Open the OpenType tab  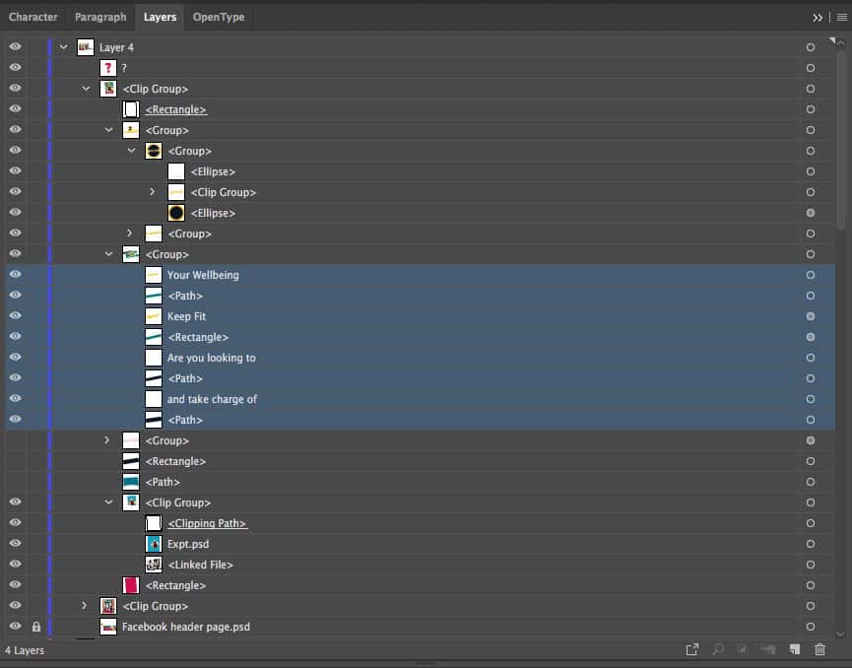[x=219, y=17]
